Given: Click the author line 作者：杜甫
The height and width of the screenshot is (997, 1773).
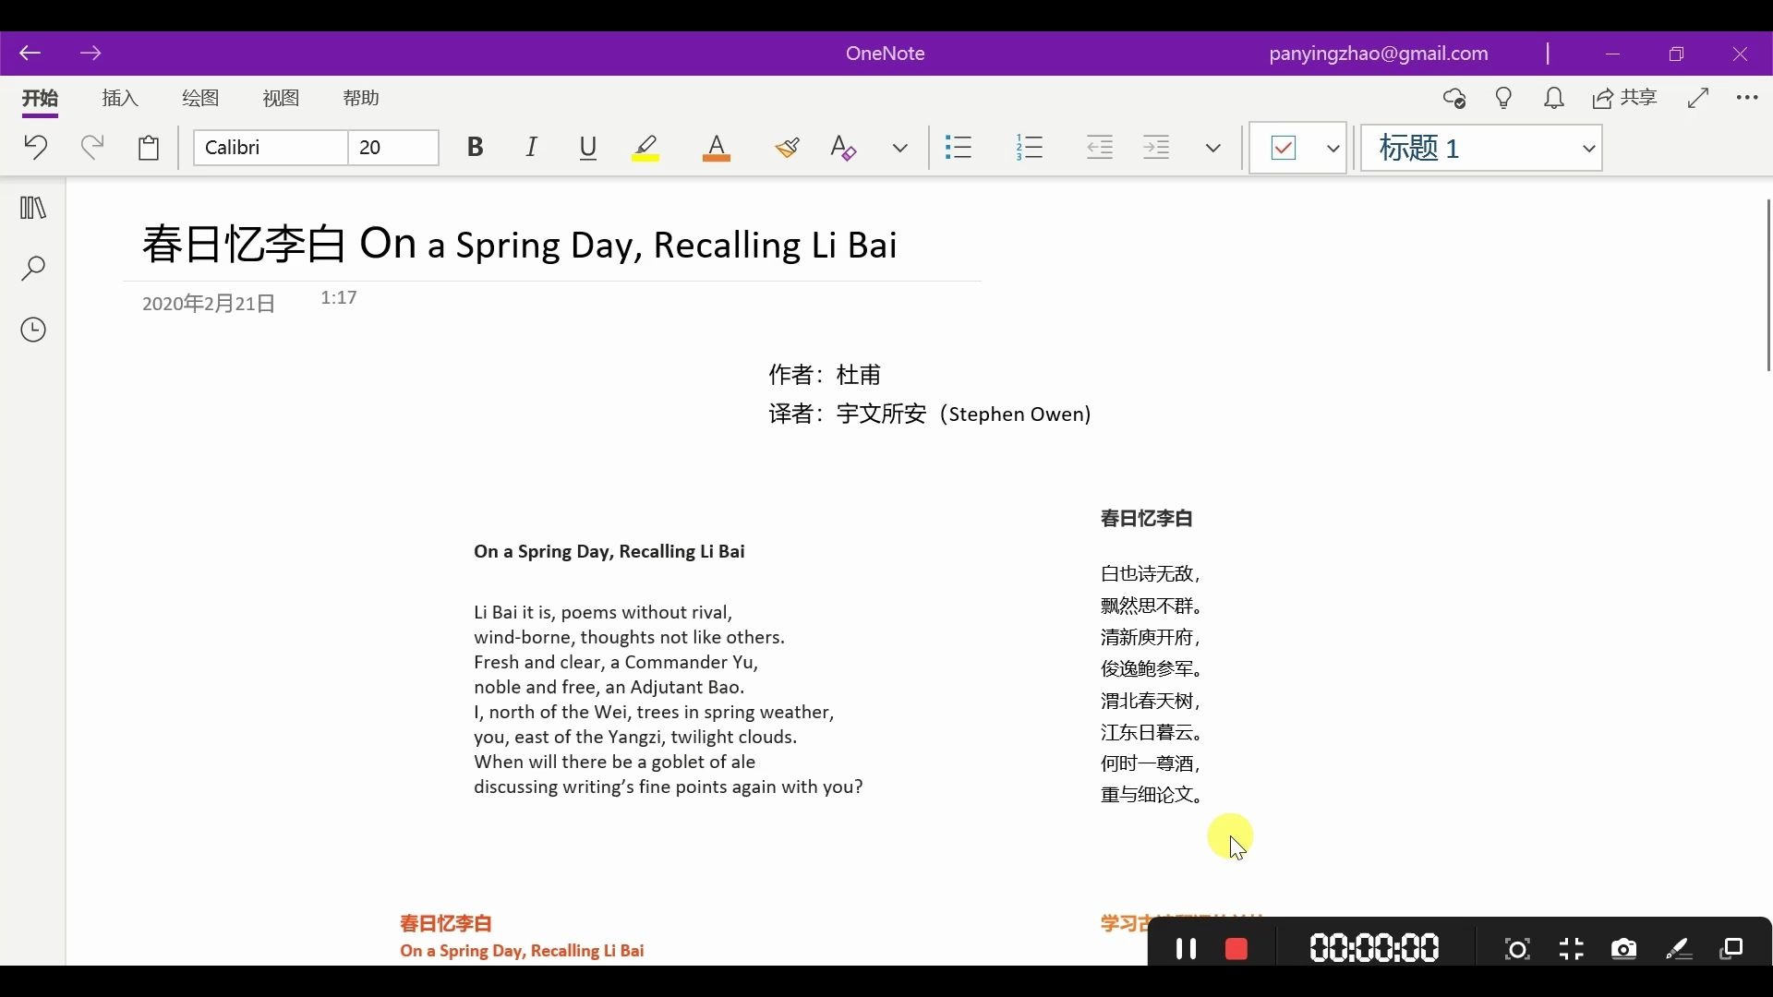Looking at the screenshot, I should click(x=826, y=375).
